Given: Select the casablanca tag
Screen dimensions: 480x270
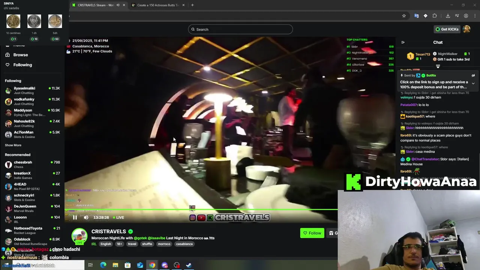Looking at the screenshot, I should [x=184, y=244].
